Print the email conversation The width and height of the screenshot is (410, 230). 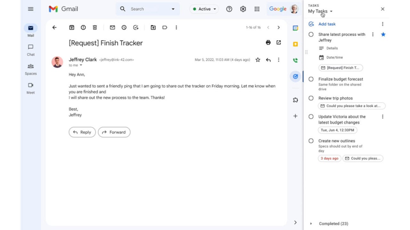[268, 42]
